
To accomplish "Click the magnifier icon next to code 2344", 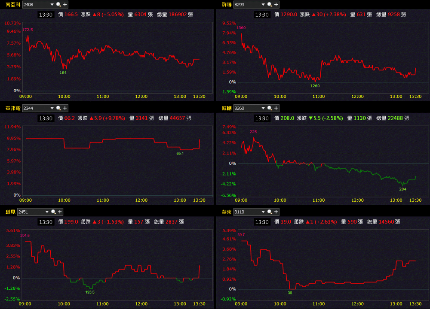I will pos(58,108).
